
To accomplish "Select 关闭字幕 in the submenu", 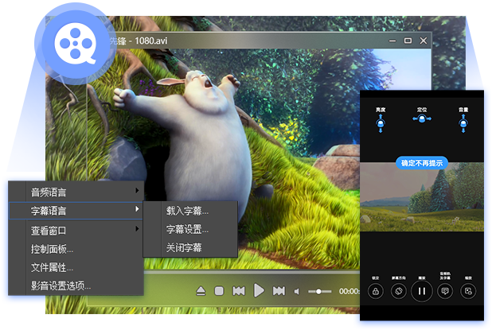I will tap(190, 247).
